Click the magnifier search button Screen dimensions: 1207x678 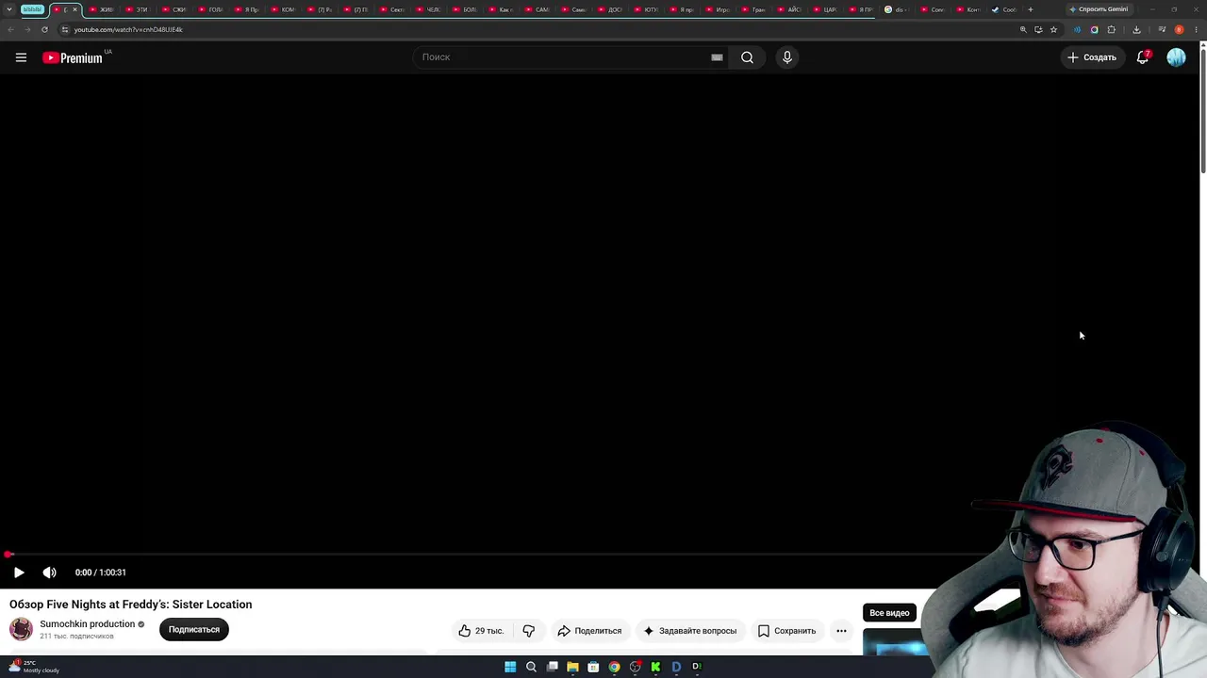point(747,57)
